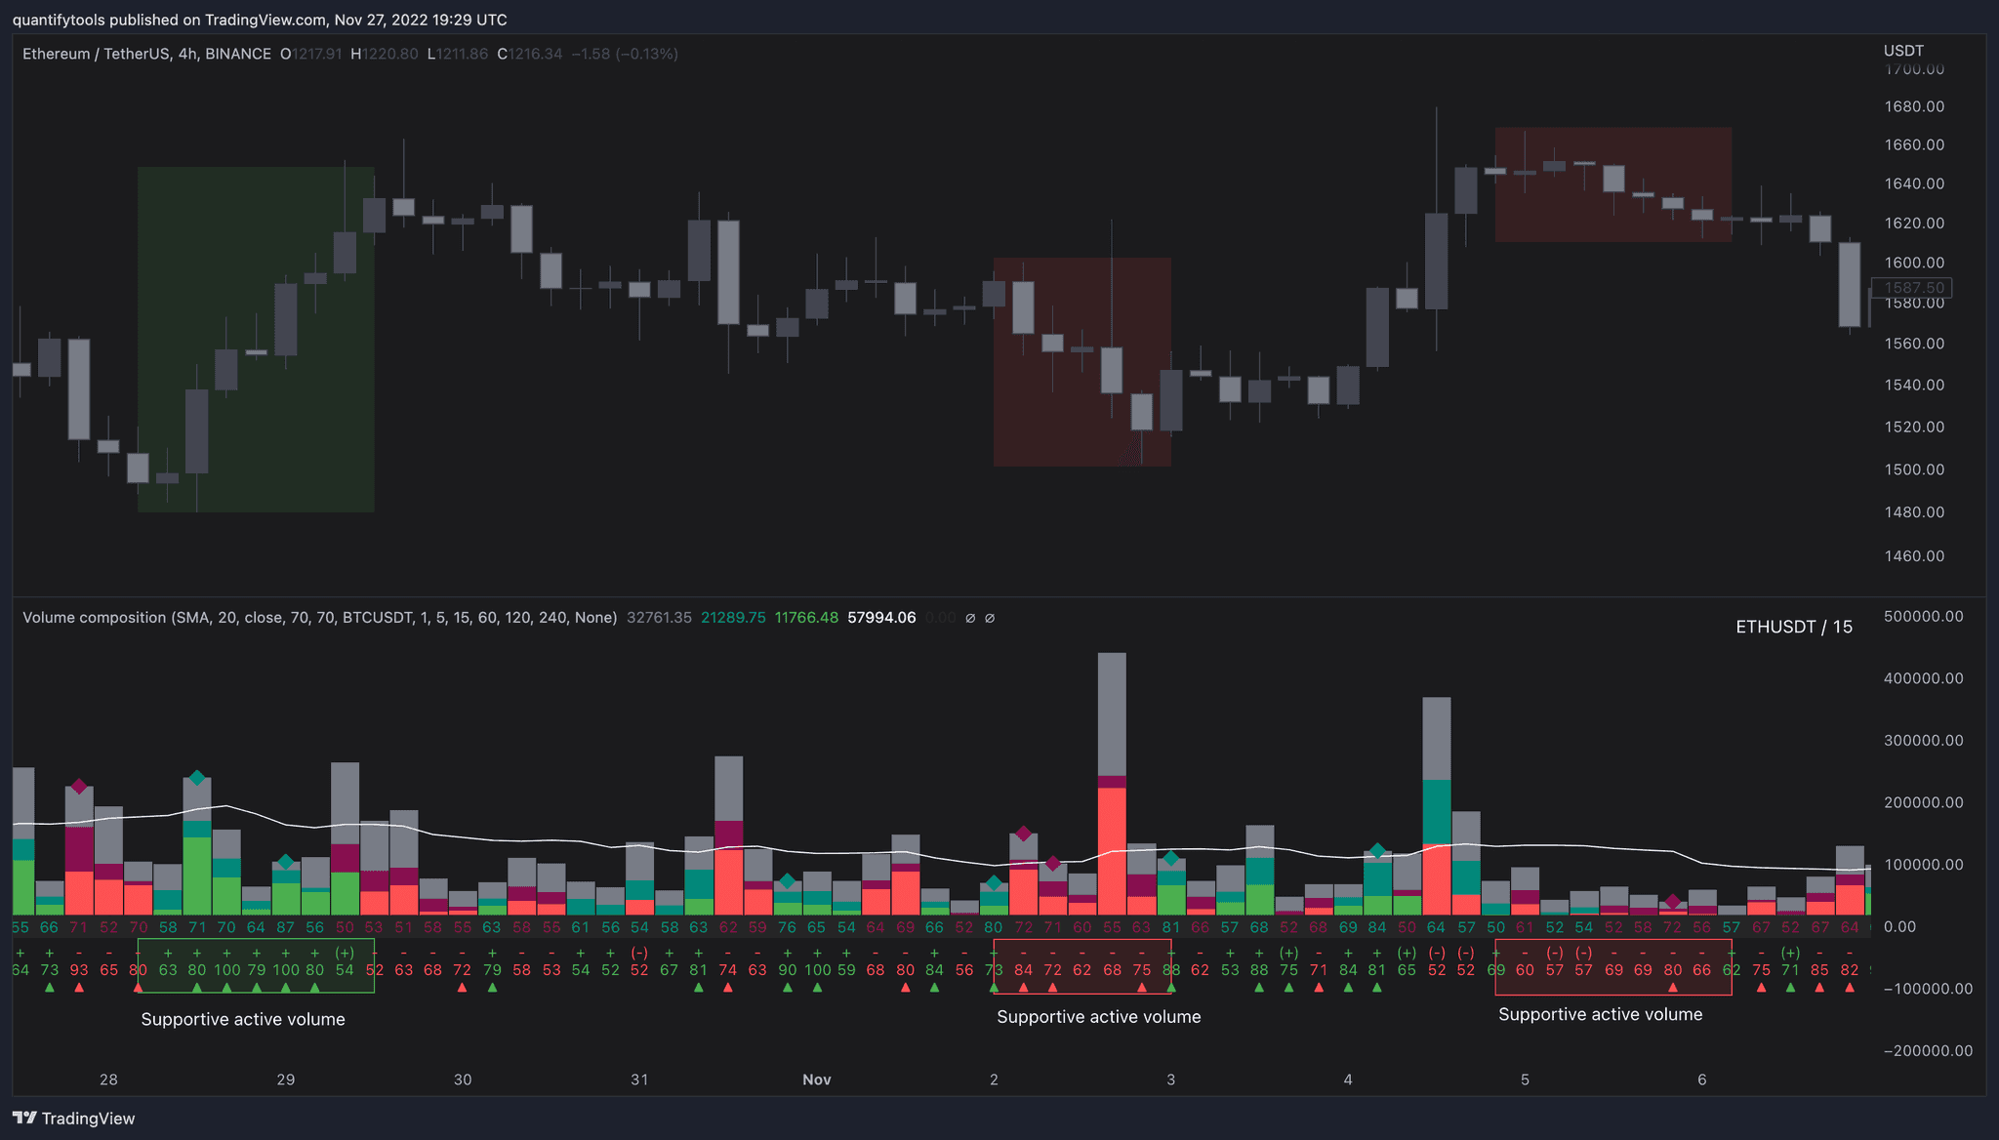The image size is (1999, 1140).
Task: Click the leftmost maroon diamond marker on volume bars
Action: tap(79, 787)
